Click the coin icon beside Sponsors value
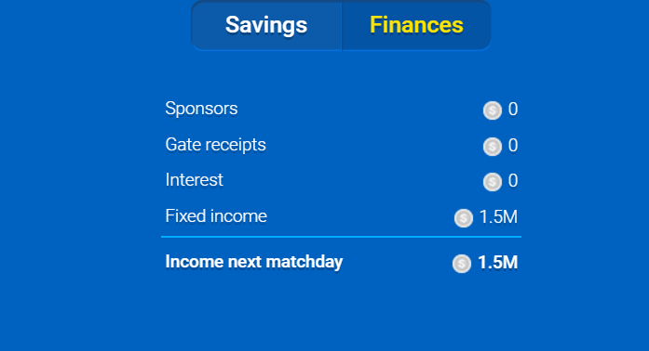The height and width of the screenshot is (351, 649). 493,110
